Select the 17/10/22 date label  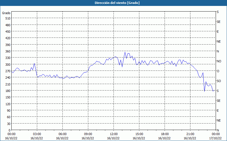coord(215,138)
